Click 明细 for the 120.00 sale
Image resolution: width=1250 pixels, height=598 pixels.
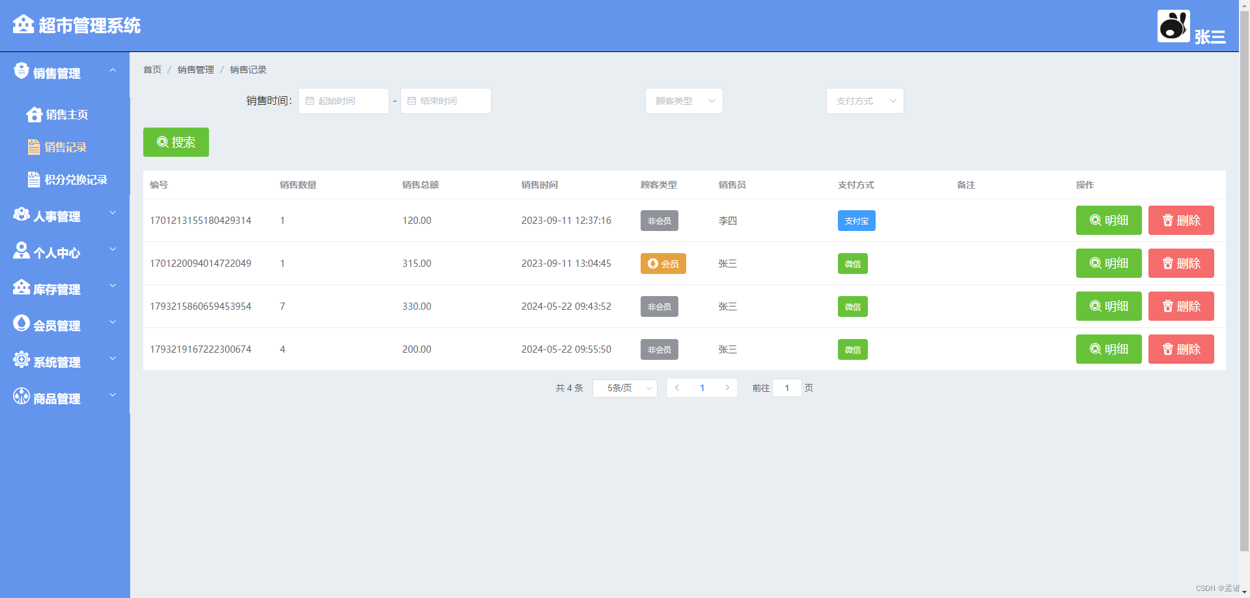coord(1109,220)
